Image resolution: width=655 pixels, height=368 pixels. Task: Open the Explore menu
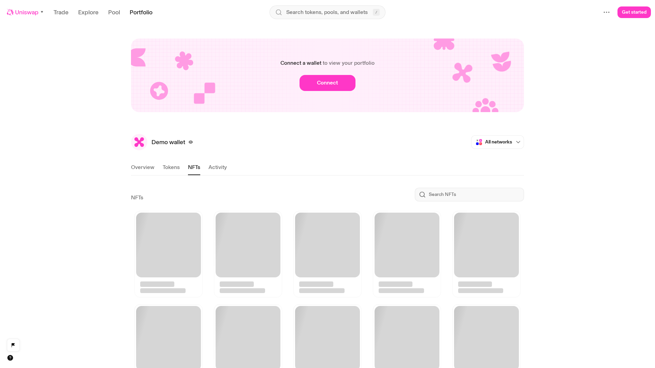(x=88, y=12)
